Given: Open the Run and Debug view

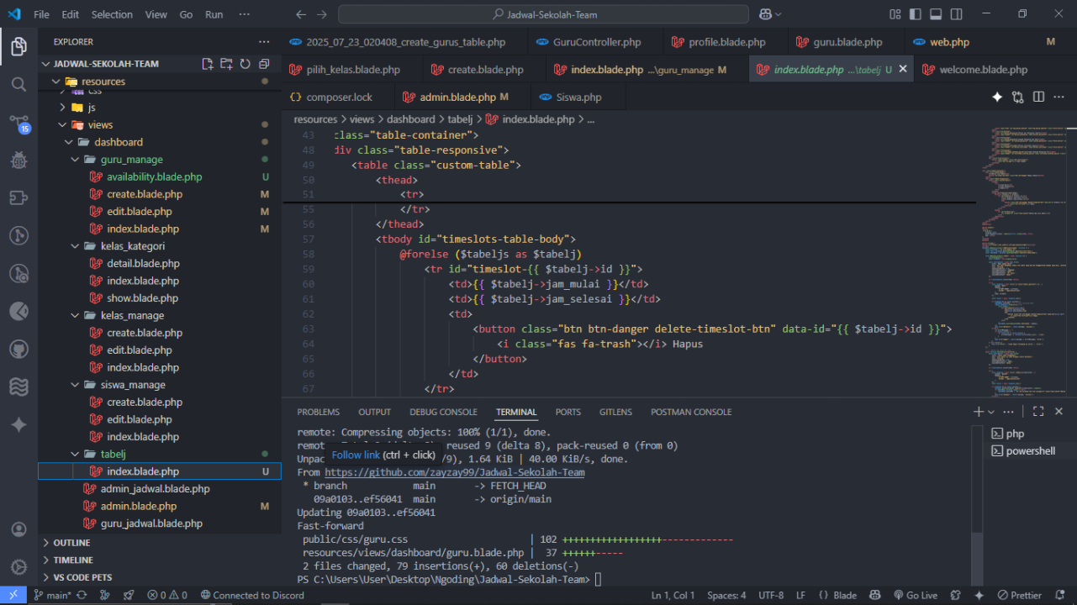Looking at the screenshot, I should (18, 160).
